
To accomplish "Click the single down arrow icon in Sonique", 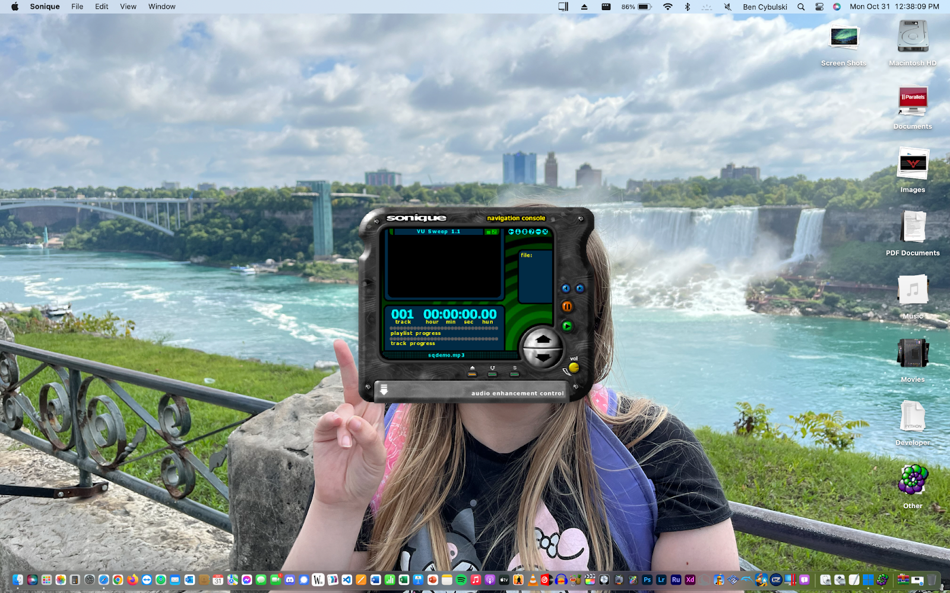I will pyautogui.click(x=518, y=232).
